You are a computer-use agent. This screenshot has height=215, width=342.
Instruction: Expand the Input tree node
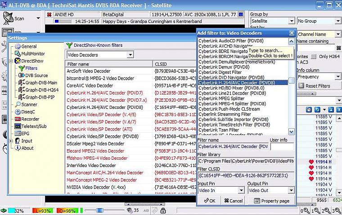[x=11, y=141]
